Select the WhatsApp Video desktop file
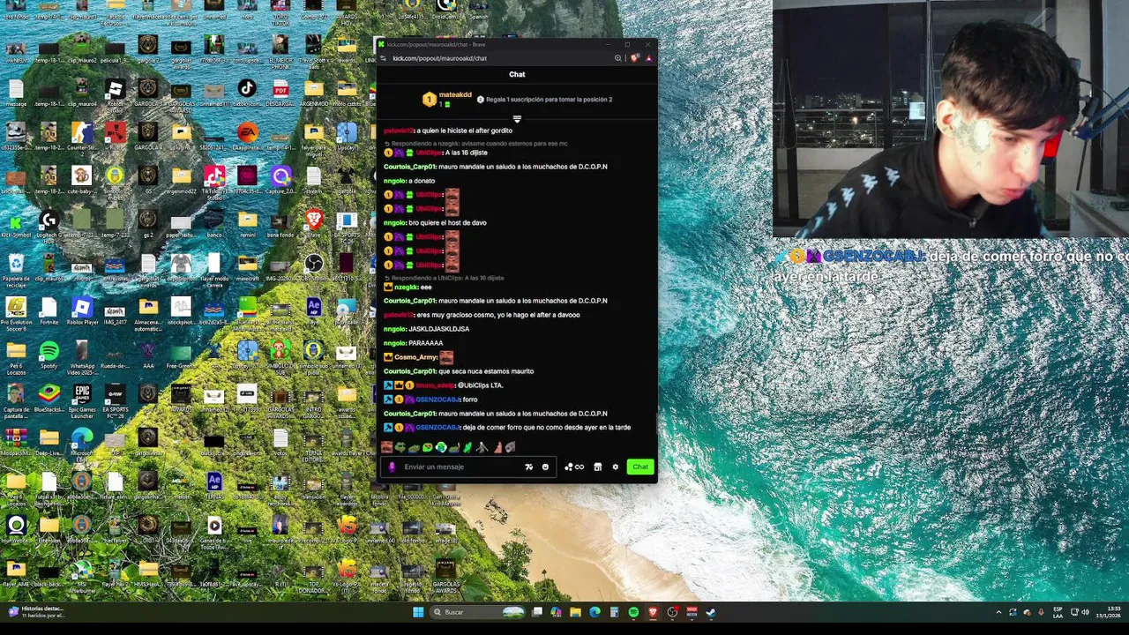1129x635 pixels. (82, 355)
